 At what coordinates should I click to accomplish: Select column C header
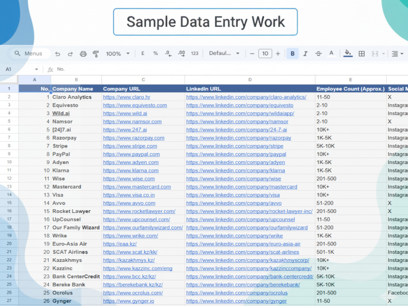click(x=143, y=80)
